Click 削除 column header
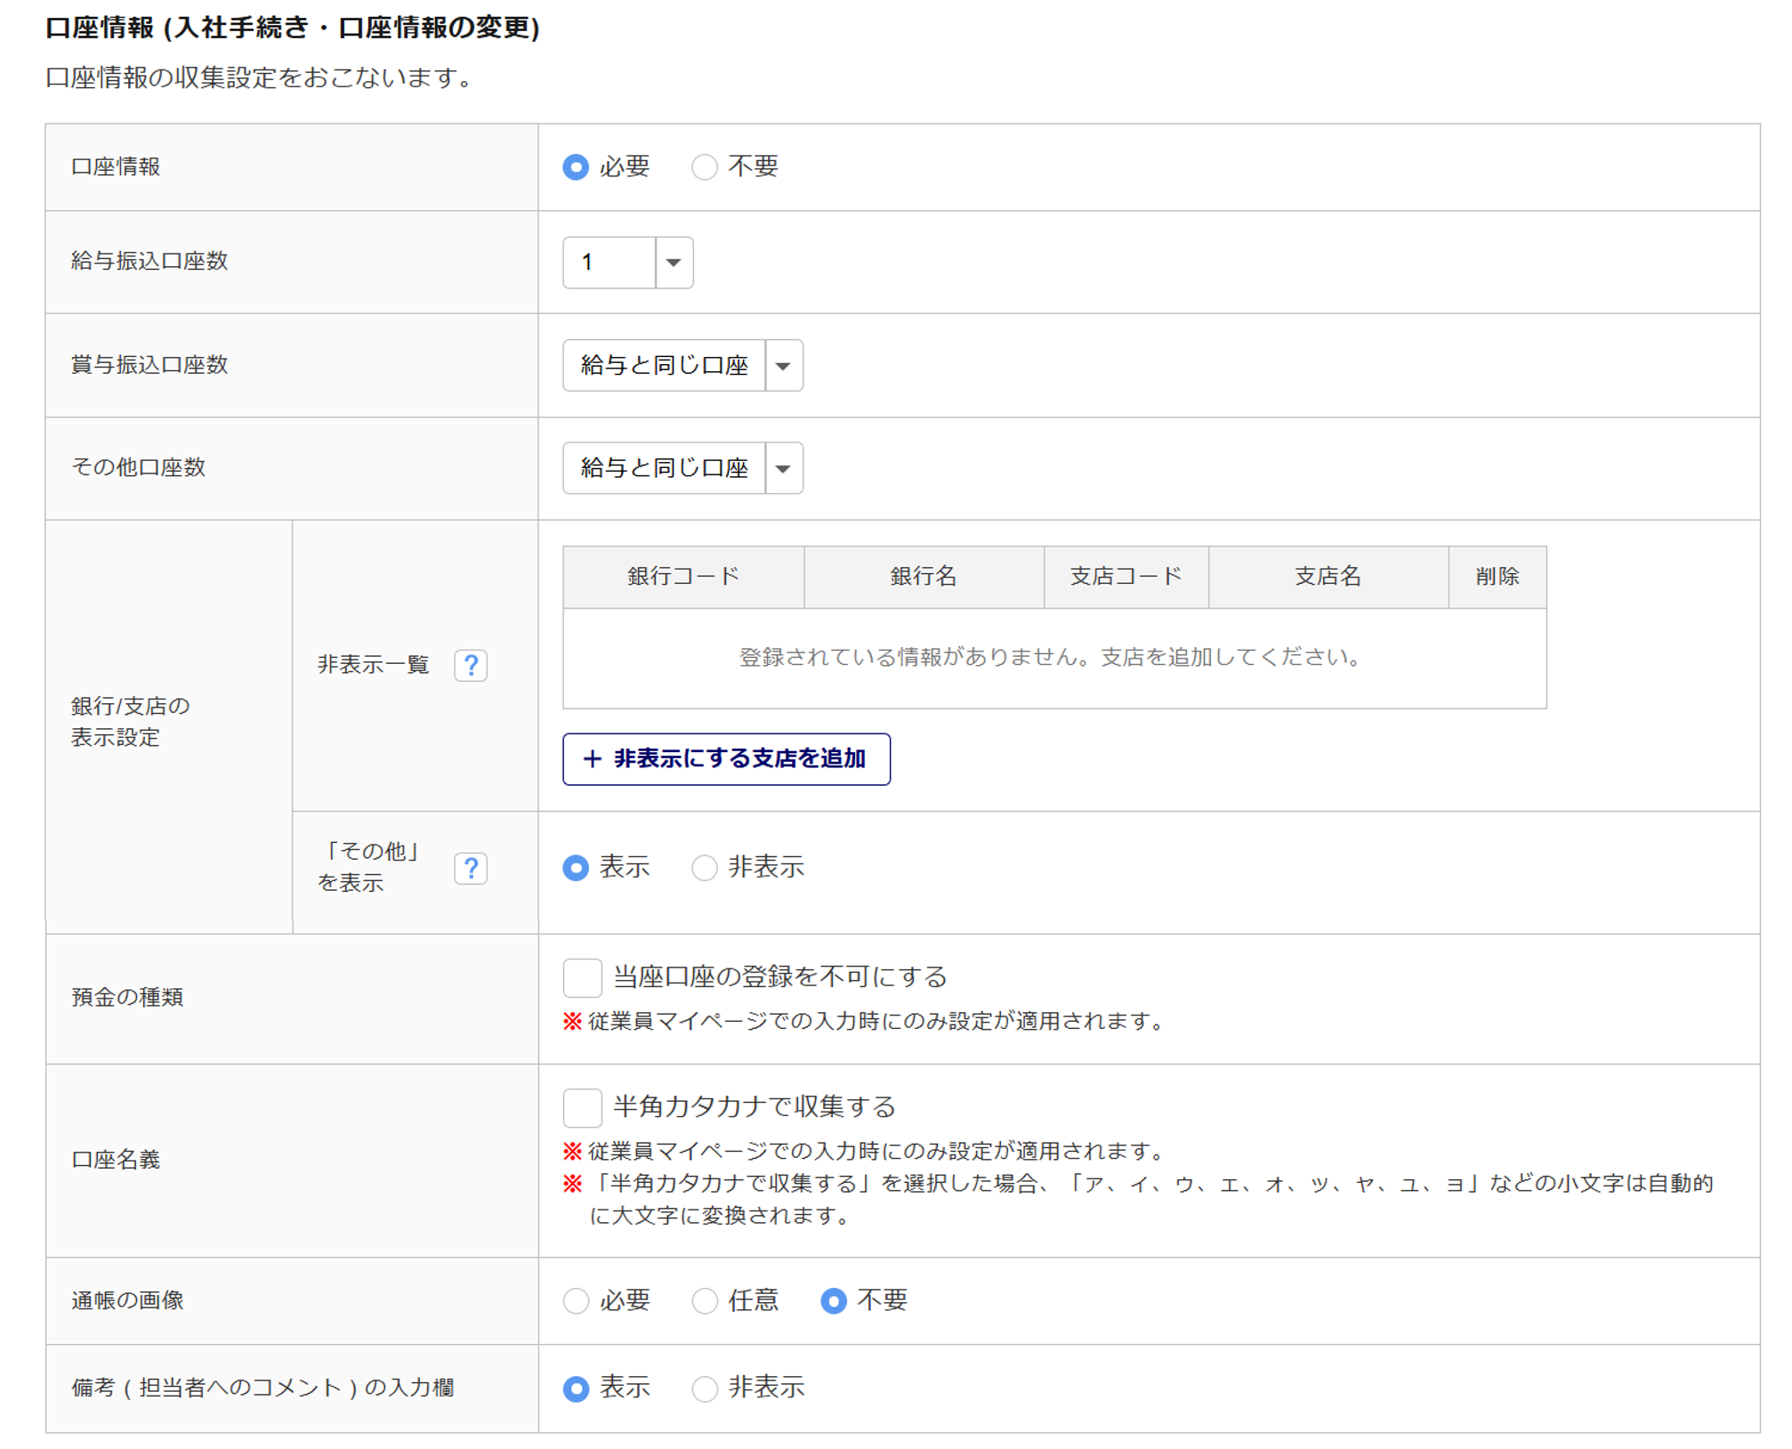Image resolution: width=1792 pixels, height=1449 pixels. point(1497,577)
